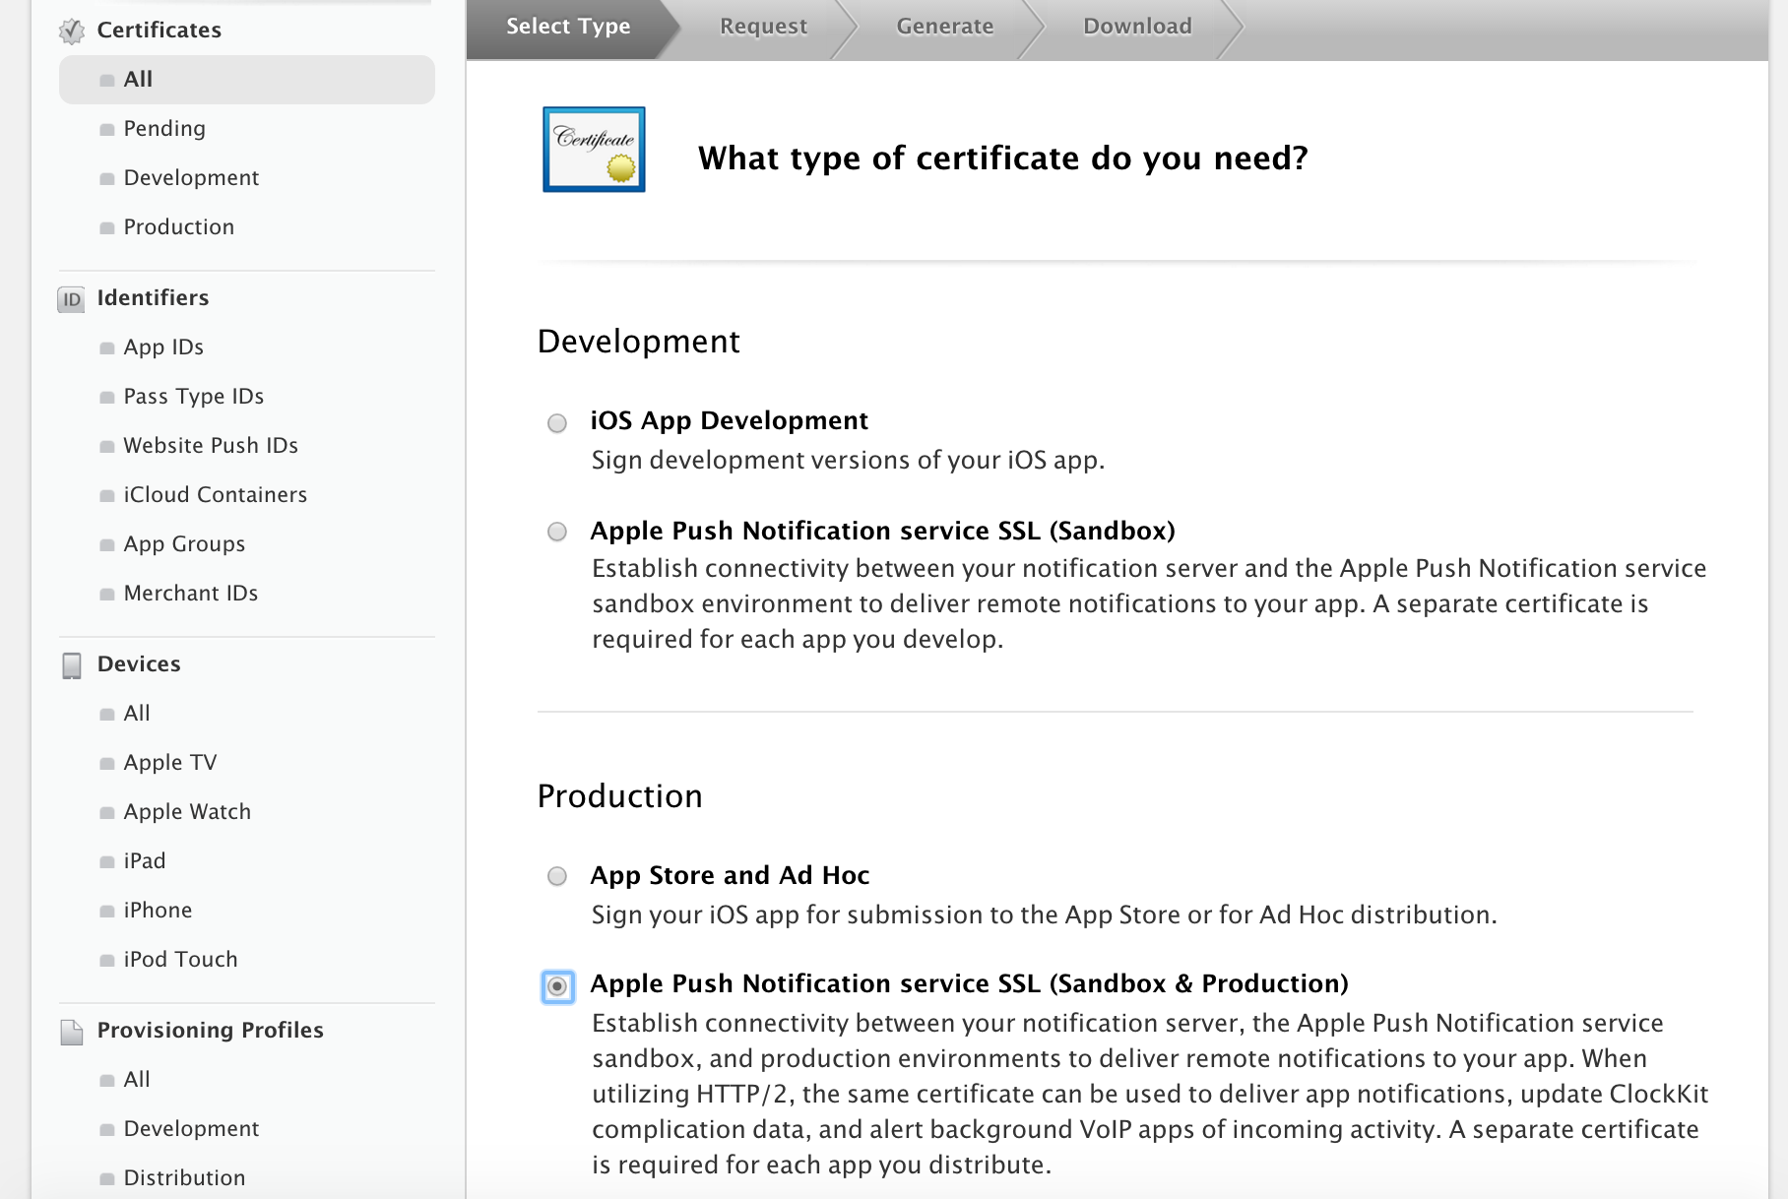Viewport: 1788px width, 1199px height.
Task: Click the Certificates section header
Action: (x=160, y=31)
